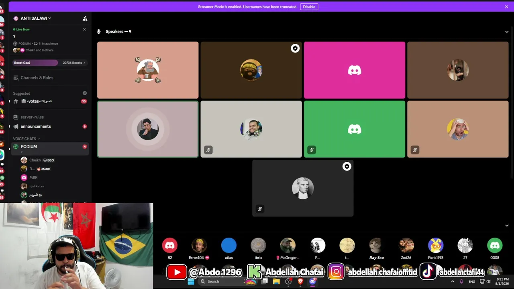Open the server-rules channel

click(49, 117)
